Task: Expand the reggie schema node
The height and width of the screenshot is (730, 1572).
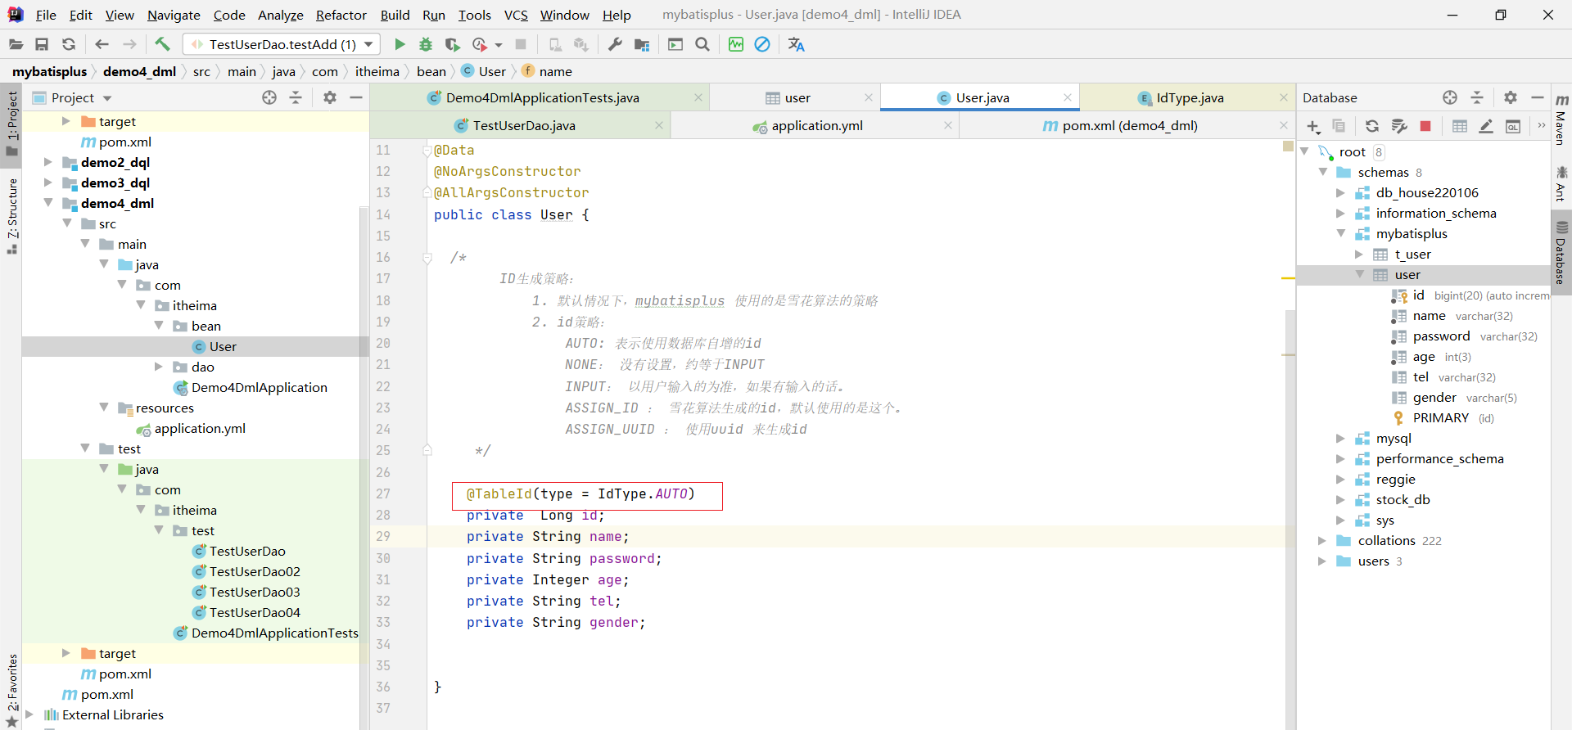Action: [x=1340, y=480]
